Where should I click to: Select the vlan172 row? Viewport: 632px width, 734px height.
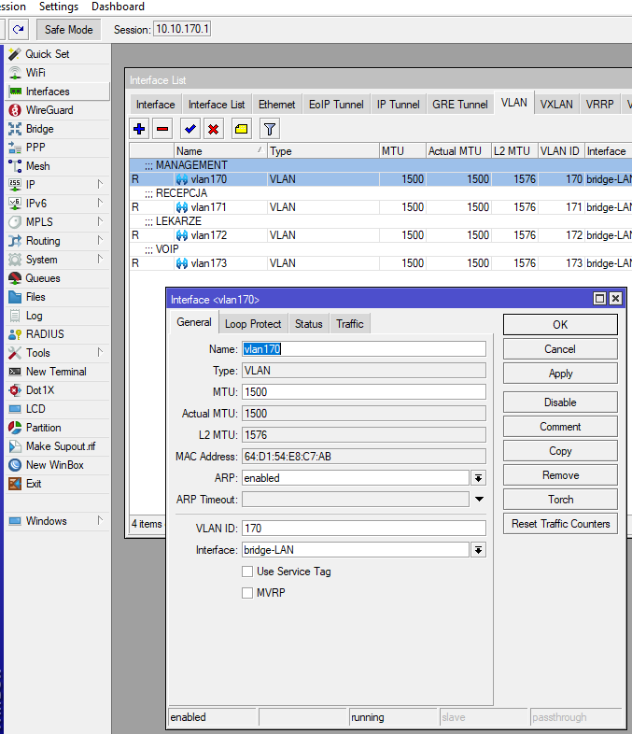[x=380, y=235]
